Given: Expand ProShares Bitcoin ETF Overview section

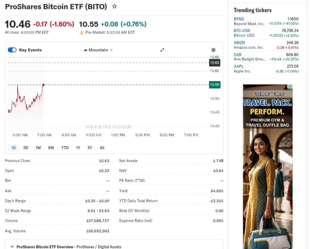Looking at the screenshot, I should pyautogui.click(x=12, y=246).
